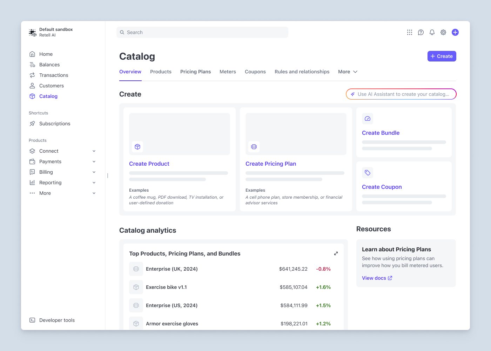Viewport: 491px width, 351px height.
Task: Switch to the Pricing Plans tab
Action: [195, 72]
